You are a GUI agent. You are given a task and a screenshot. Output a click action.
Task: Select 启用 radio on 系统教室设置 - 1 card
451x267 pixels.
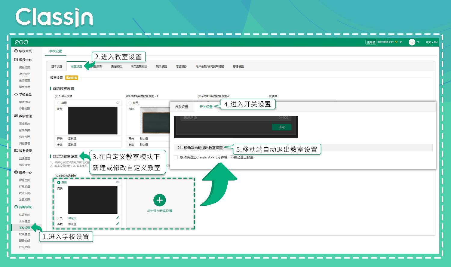(x=130, y=103)
